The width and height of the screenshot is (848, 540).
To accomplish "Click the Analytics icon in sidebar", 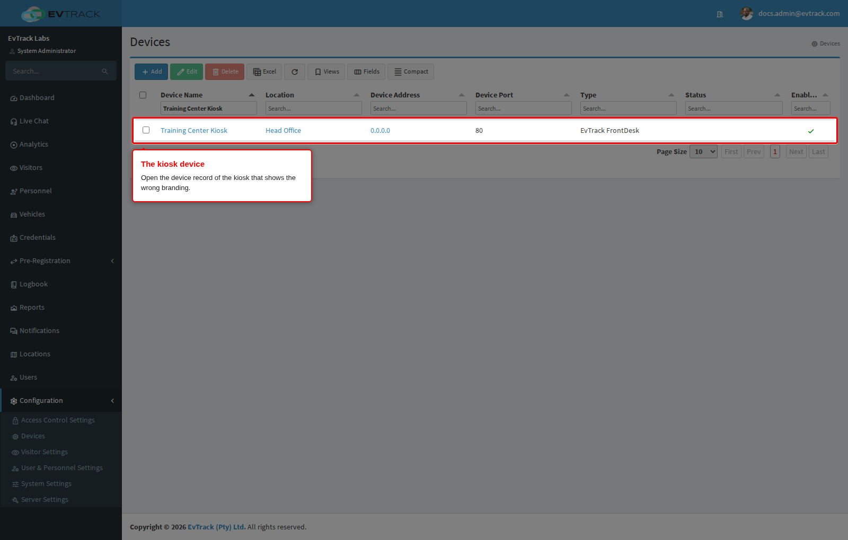I will point(14,145).
